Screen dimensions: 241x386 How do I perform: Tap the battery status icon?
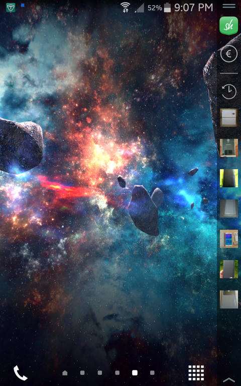click(x=167, y=8)
